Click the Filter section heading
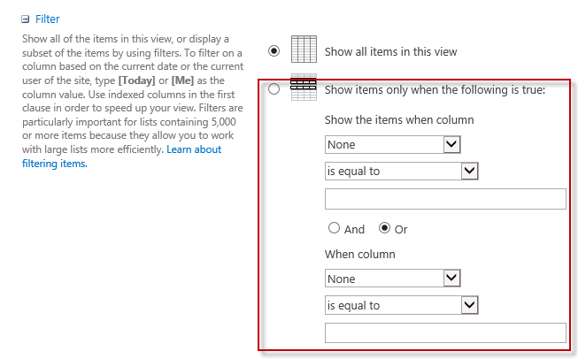Screen dimensions: 578x359 [x=47, y=19]
